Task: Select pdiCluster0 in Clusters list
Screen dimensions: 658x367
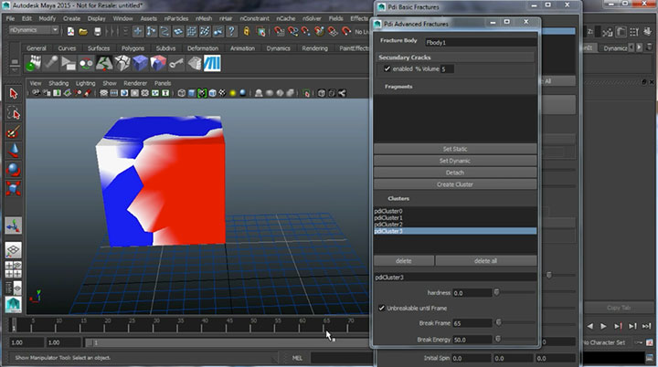Action: click(x=455, y=211)
